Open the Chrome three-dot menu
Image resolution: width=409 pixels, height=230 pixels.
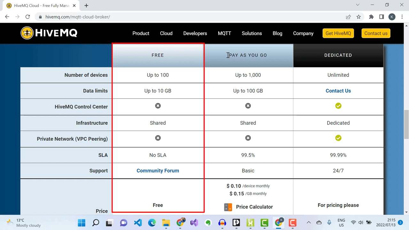tap(402, 17)
